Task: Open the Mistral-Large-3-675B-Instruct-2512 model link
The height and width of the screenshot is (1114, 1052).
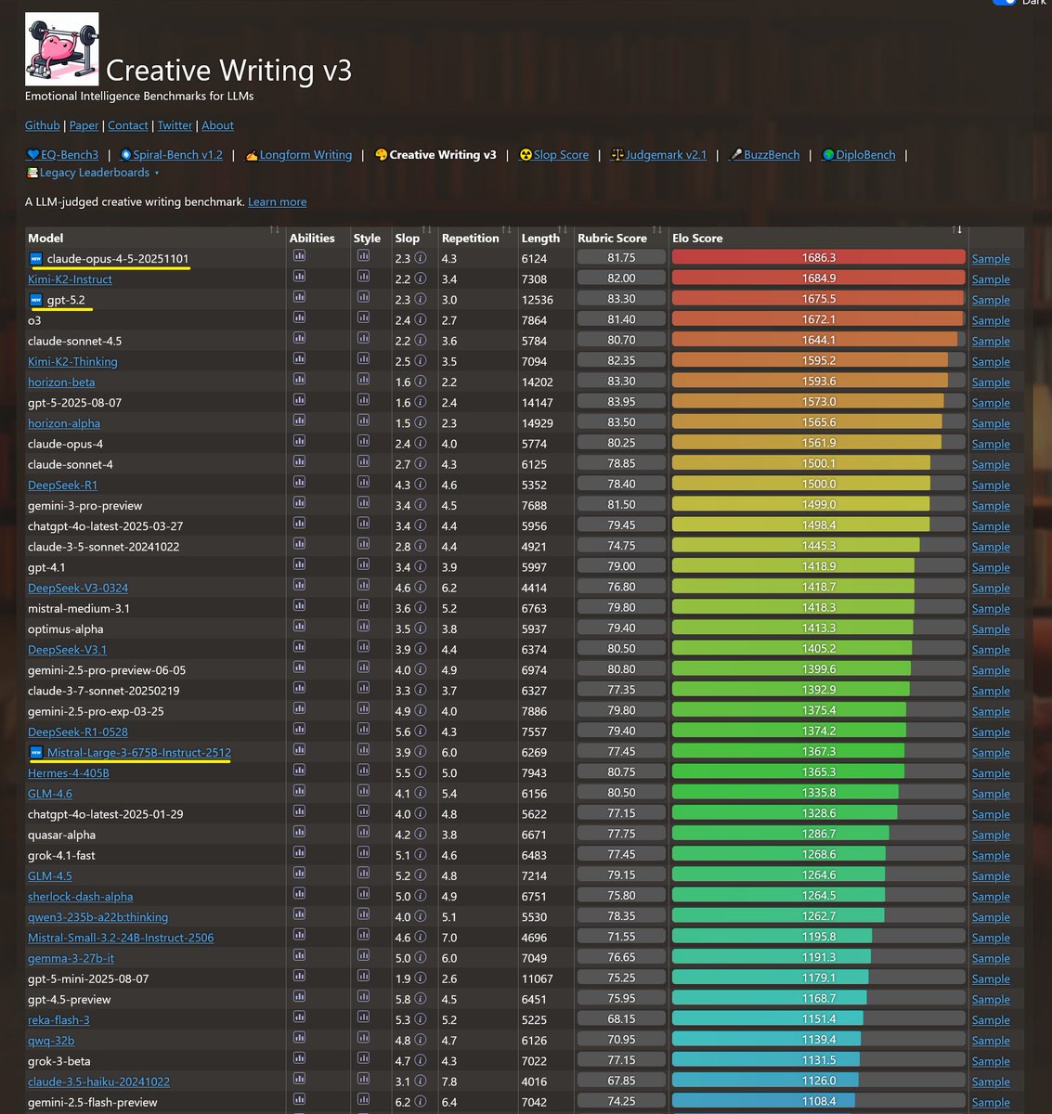Action: [139, 753]
